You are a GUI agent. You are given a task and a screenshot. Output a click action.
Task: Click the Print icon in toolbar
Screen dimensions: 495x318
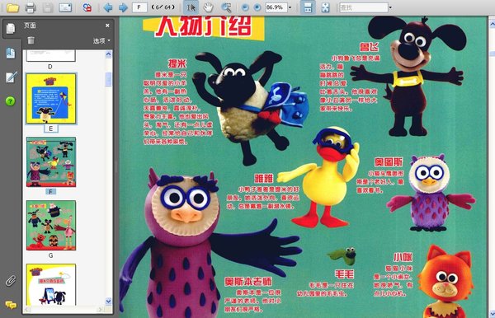pyautogui.click(x=31, y=7)
